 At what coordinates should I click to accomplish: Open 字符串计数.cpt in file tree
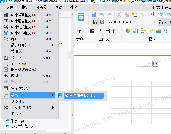23,126
